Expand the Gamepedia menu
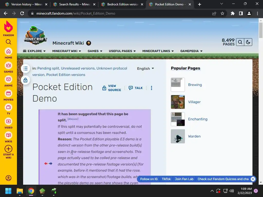 191,51
